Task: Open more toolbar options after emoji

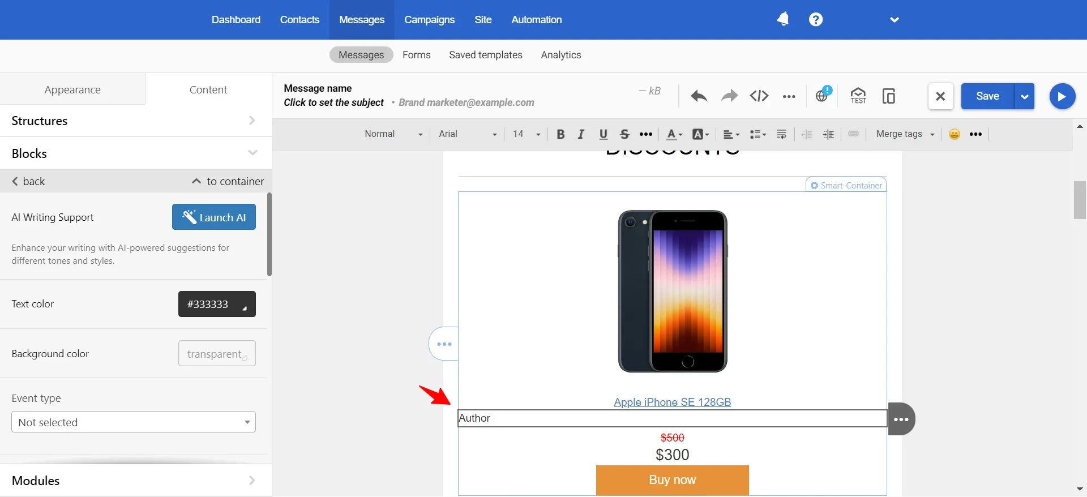Action: coord(975,134)
